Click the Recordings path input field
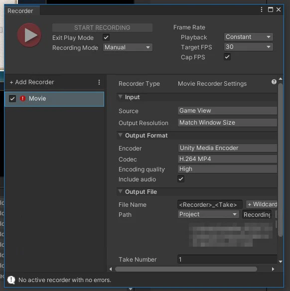 tap(257, 215)
